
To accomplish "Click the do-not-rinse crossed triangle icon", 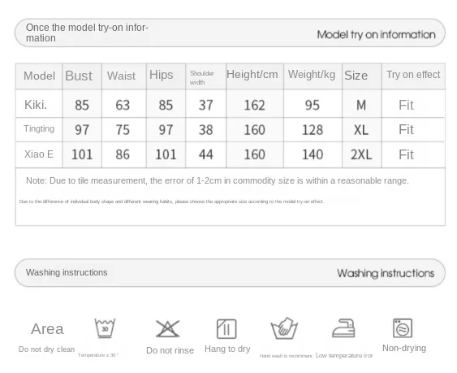I will tap(167, 328).
